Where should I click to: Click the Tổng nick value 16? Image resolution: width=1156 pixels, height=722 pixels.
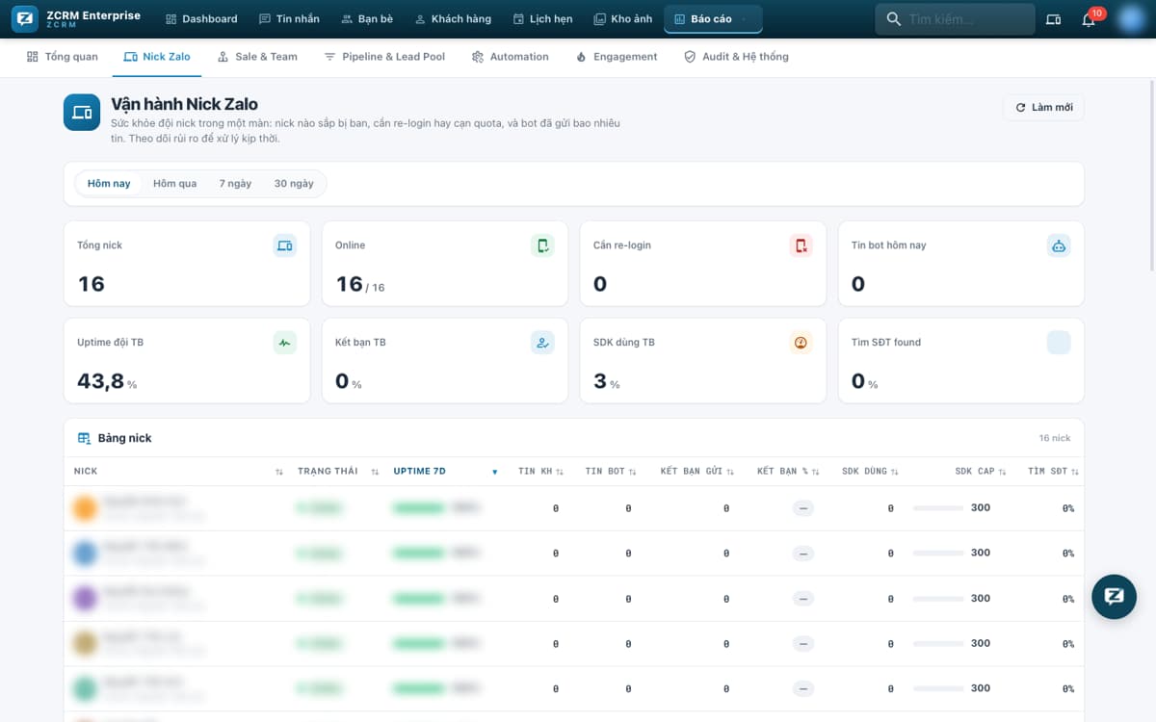click(91, 284)
